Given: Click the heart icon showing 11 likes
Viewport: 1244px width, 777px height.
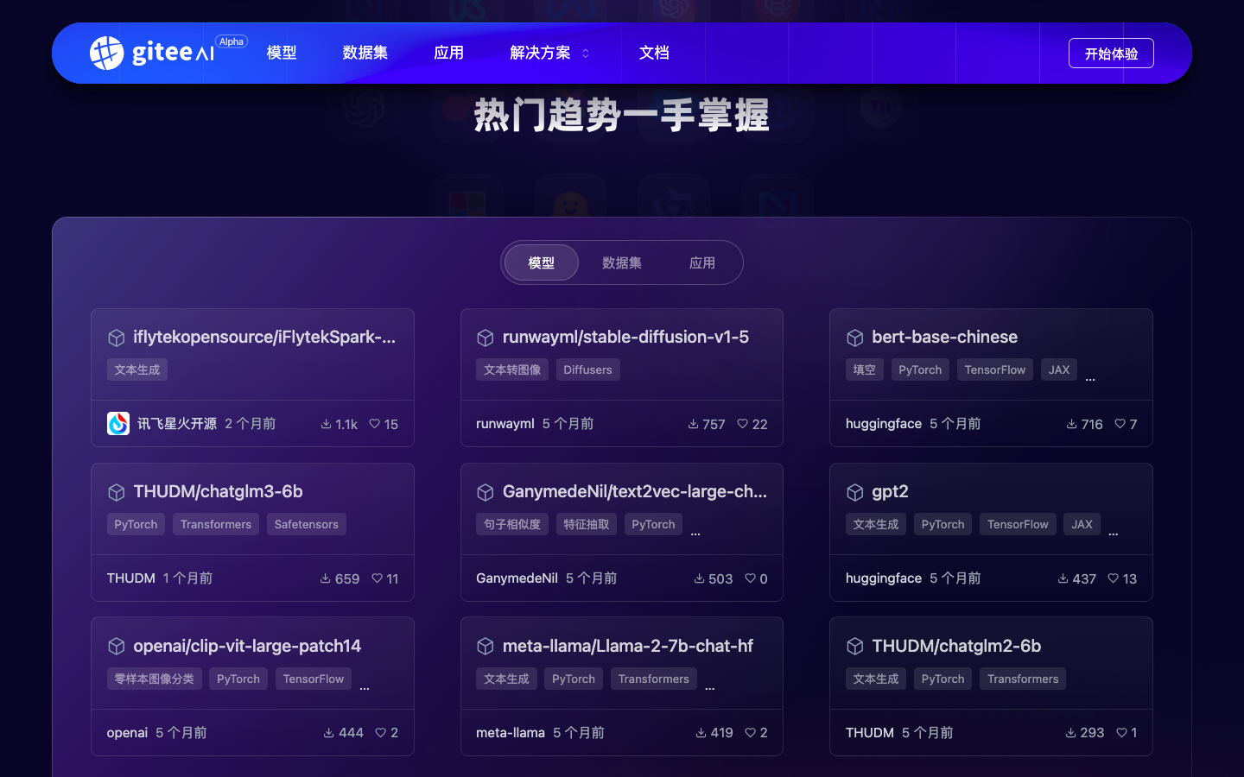Looking at the screenshot, I should (x=378, y=578).
